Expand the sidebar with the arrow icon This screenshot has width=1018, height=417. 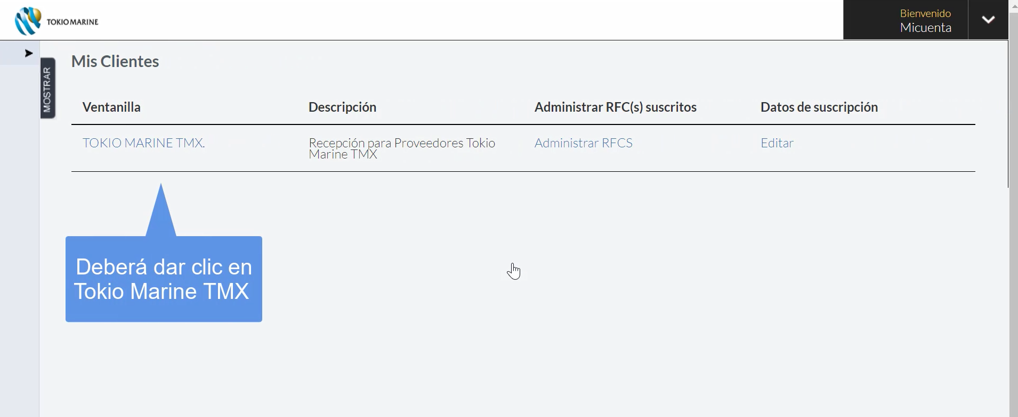point(29,53)
